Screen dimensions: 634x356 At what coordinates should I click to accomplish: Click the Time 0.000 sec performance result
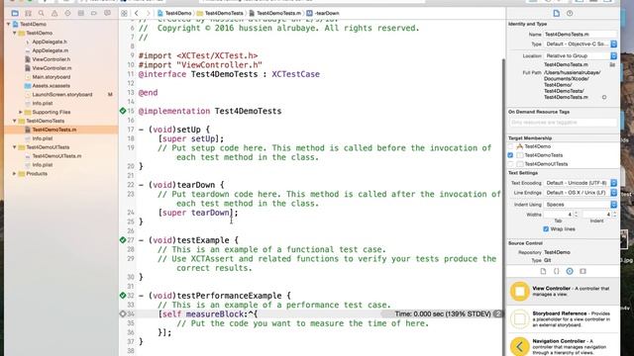tap(443, 313)
